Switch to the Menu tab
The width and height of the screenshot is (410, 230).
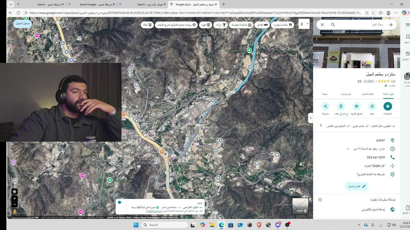367,94
